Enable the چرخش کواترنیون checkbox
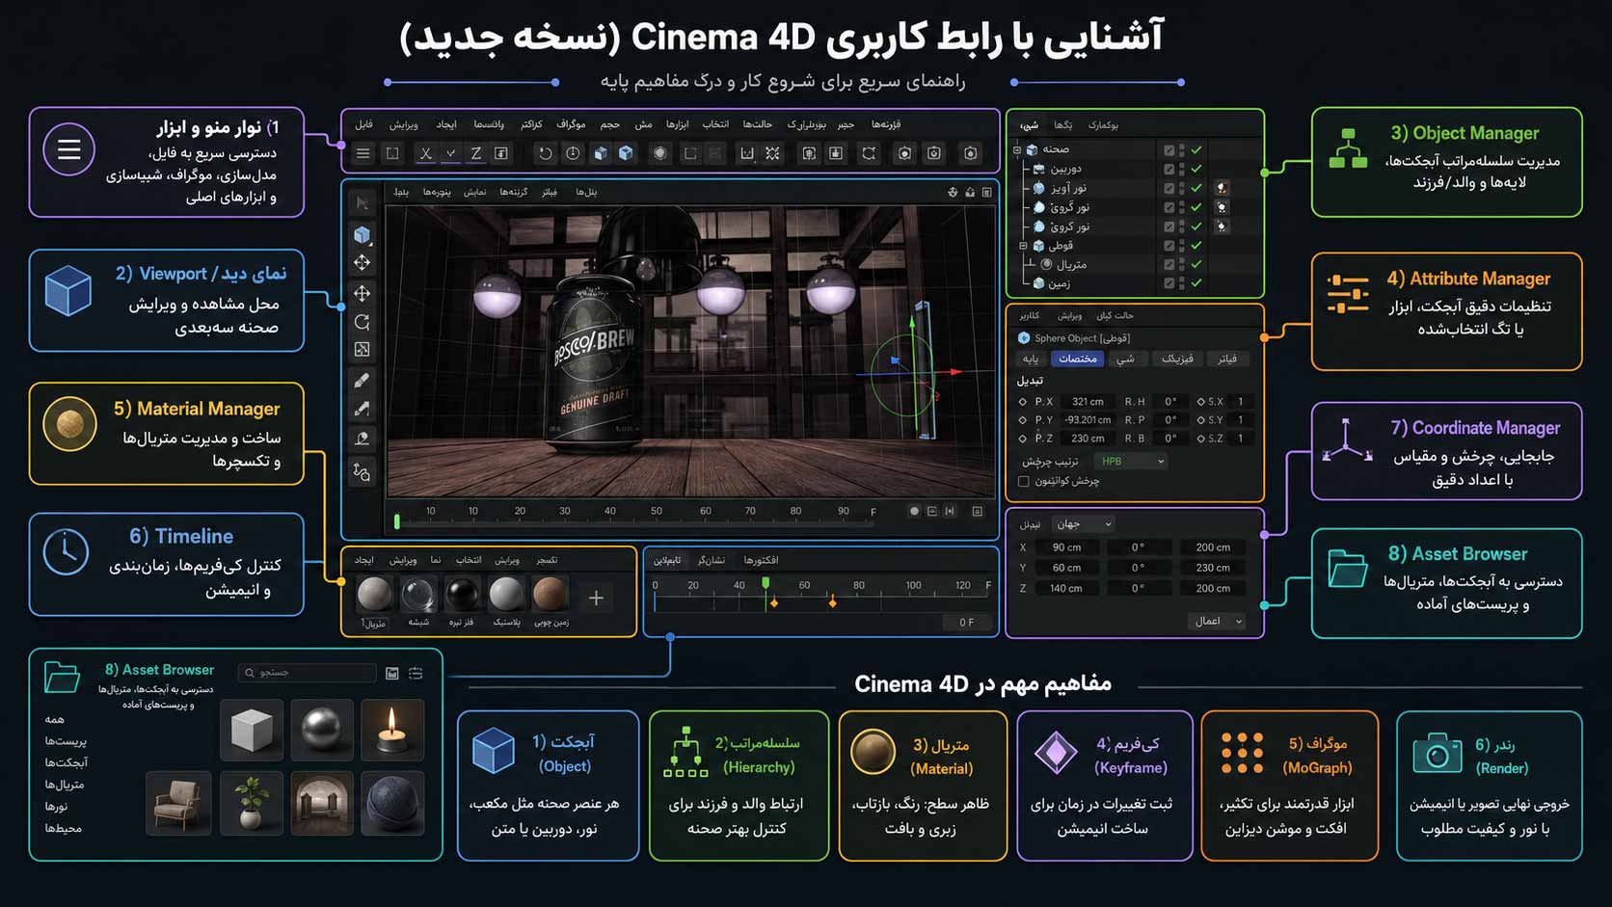 pyautogui.click(x=1024, y=481)
